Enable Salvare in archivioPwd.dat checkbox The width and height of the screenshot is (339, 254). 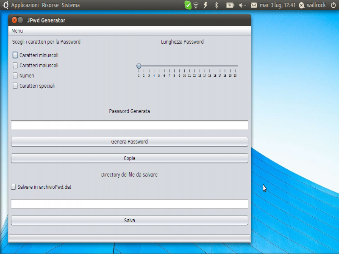click(x=14, y=187)
